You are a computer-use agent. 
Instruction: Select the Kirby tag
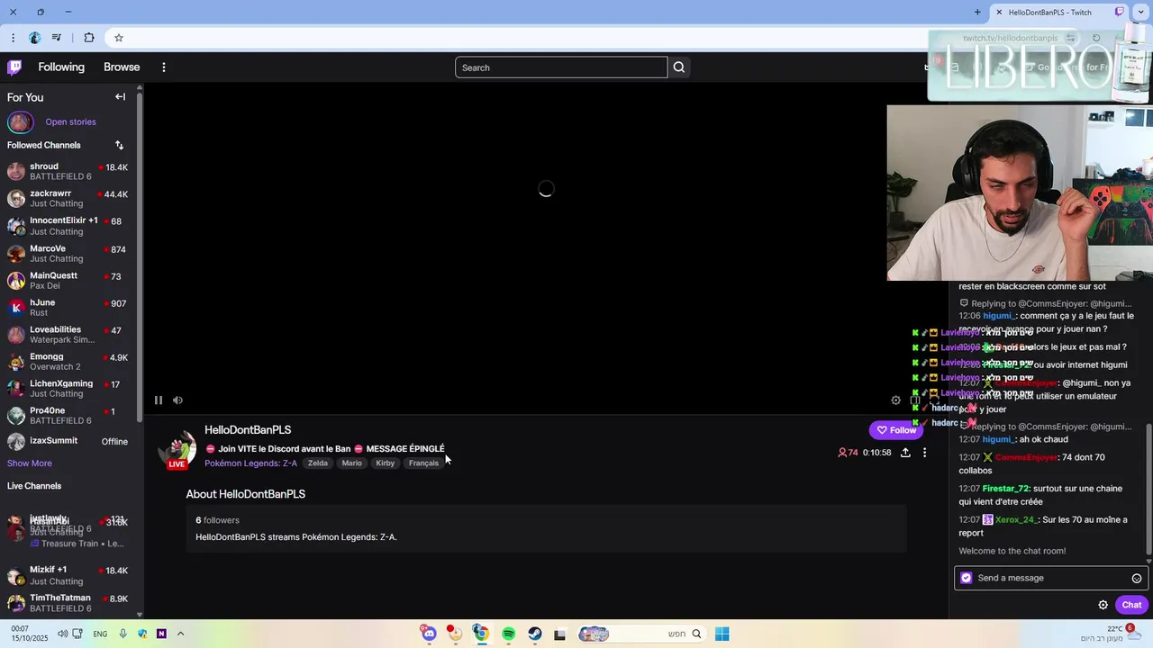point(386,463)
